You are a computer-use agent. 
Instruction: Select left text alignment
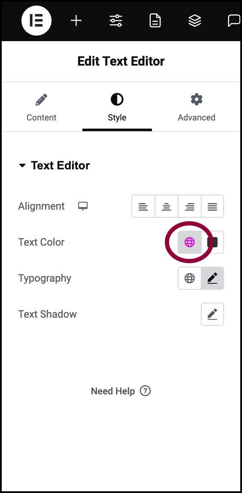143,206
